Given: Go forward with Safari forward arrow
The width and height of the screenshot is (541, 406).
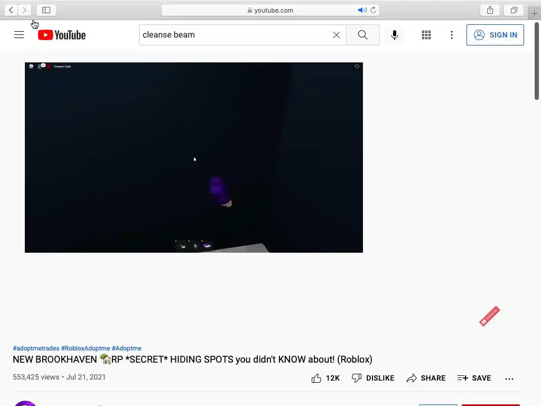Looking at the screenshot, I should (24, 10).
